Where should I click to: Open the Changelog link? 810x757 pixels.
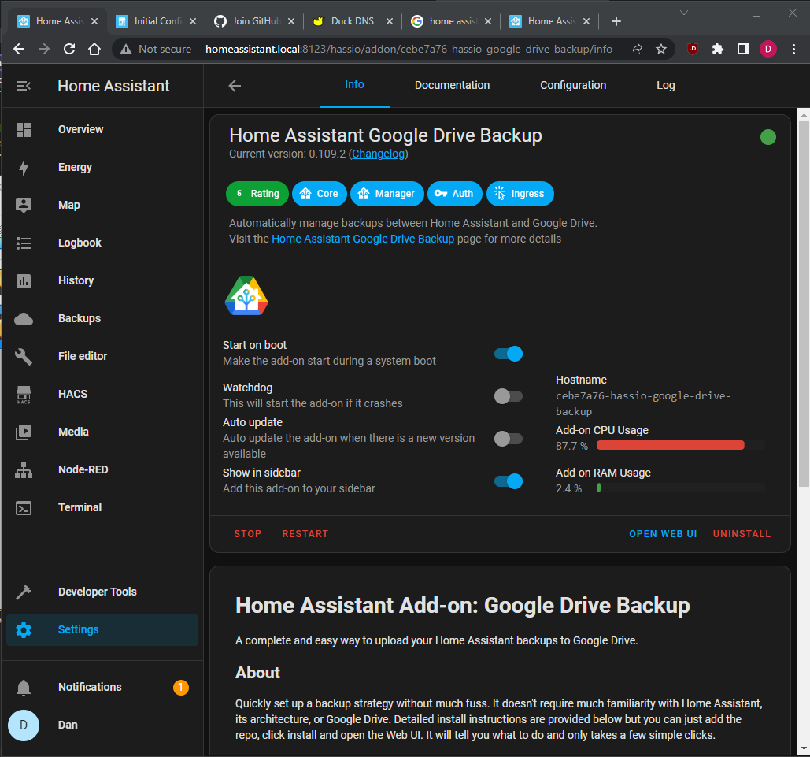pos(378,154)
